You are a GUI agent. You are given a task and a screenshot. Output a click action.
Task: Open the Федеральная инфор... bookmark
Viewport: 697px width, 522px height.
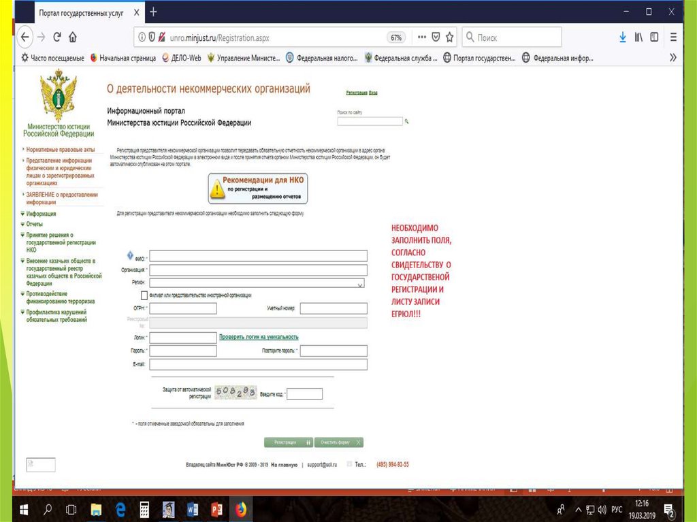(557, 58)
